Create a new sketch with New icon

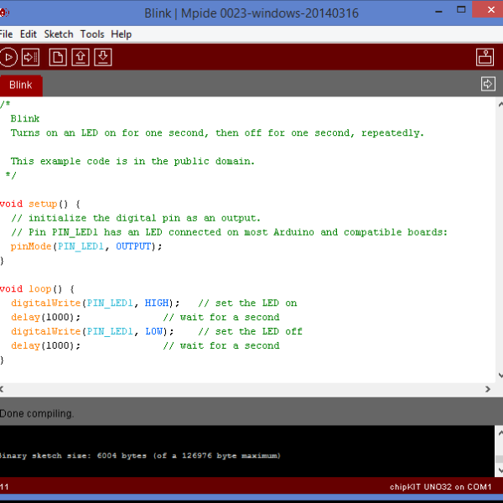coord(58,57)
